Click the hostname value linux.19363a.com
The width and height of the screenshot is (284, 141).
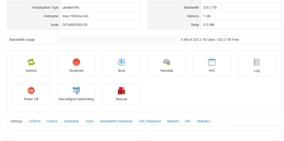pyautogui.click(x=75, y=16)
